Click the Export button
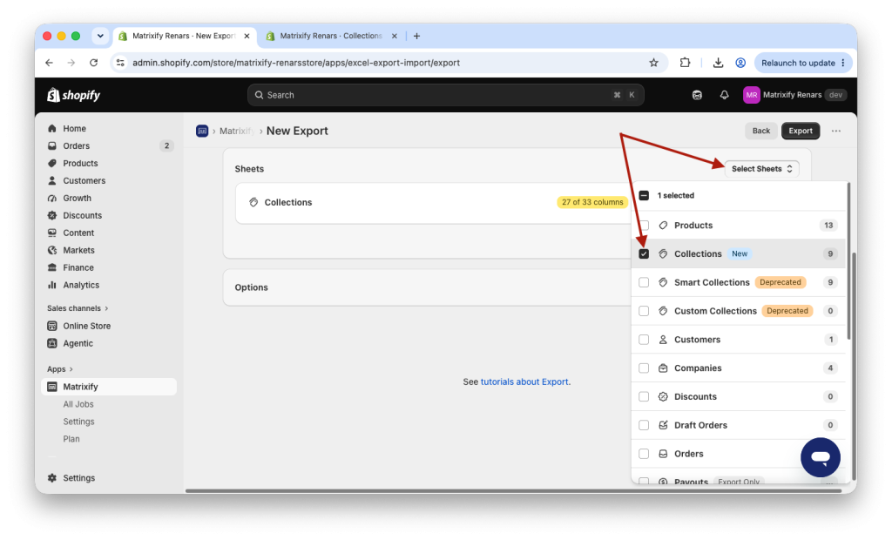Image resolution: width=892 pixels, height=540 pixels. pyautogui.click(x=800, y=131)
